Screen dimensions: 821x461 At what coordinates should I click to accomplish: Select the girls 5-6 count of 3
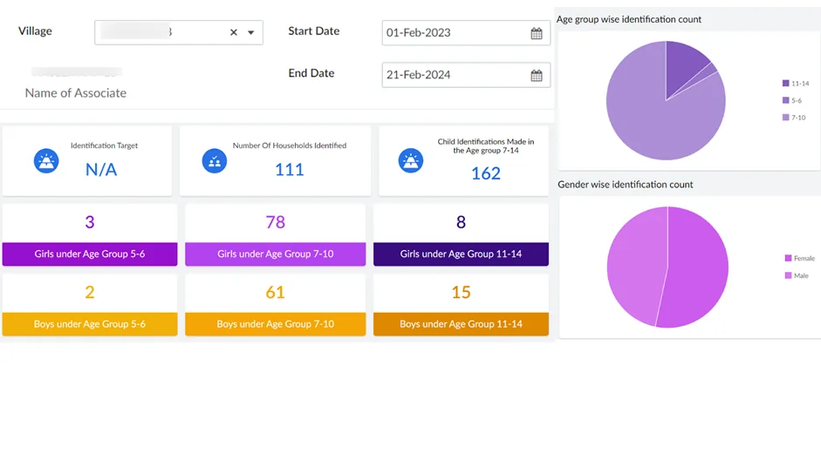pos(90,222)
